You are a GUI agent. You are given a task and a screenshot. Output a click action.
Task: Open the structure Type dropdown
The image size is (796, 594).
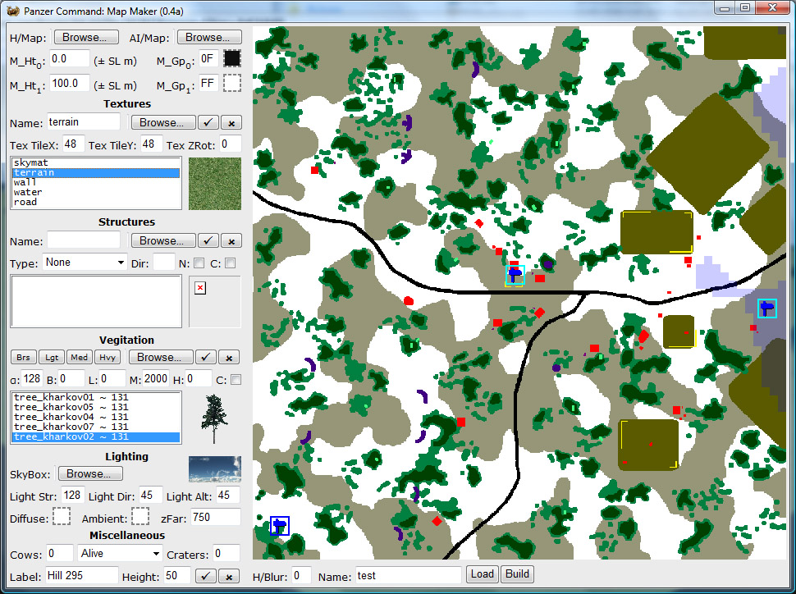coord(85,263)
